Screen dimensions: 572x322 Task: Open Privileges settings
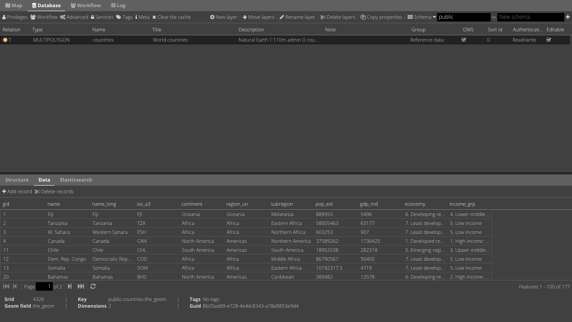click(x=15, y=17)
